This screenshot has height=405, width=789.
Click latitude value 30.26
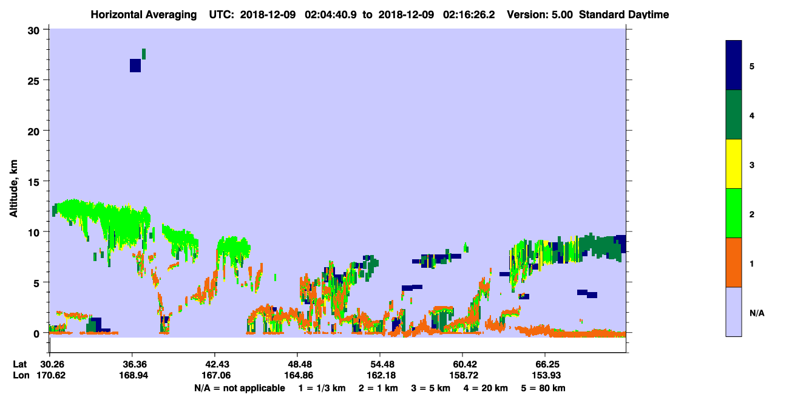tap(52, 364)
